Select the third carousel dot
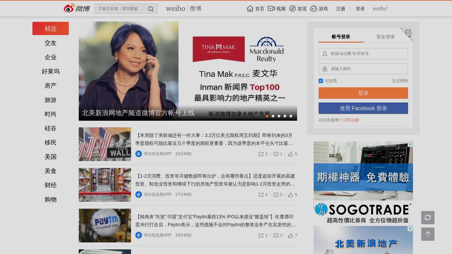 click(279, 116)
